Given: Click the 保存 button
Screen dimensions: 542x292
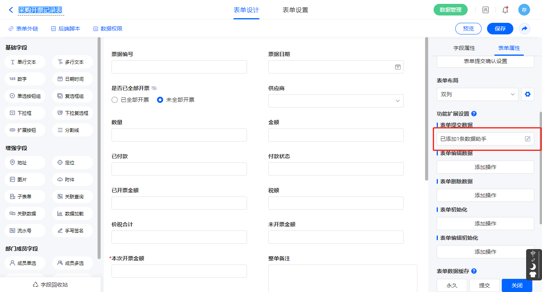Looking at the screenshot, I should [x=500, y=29].
